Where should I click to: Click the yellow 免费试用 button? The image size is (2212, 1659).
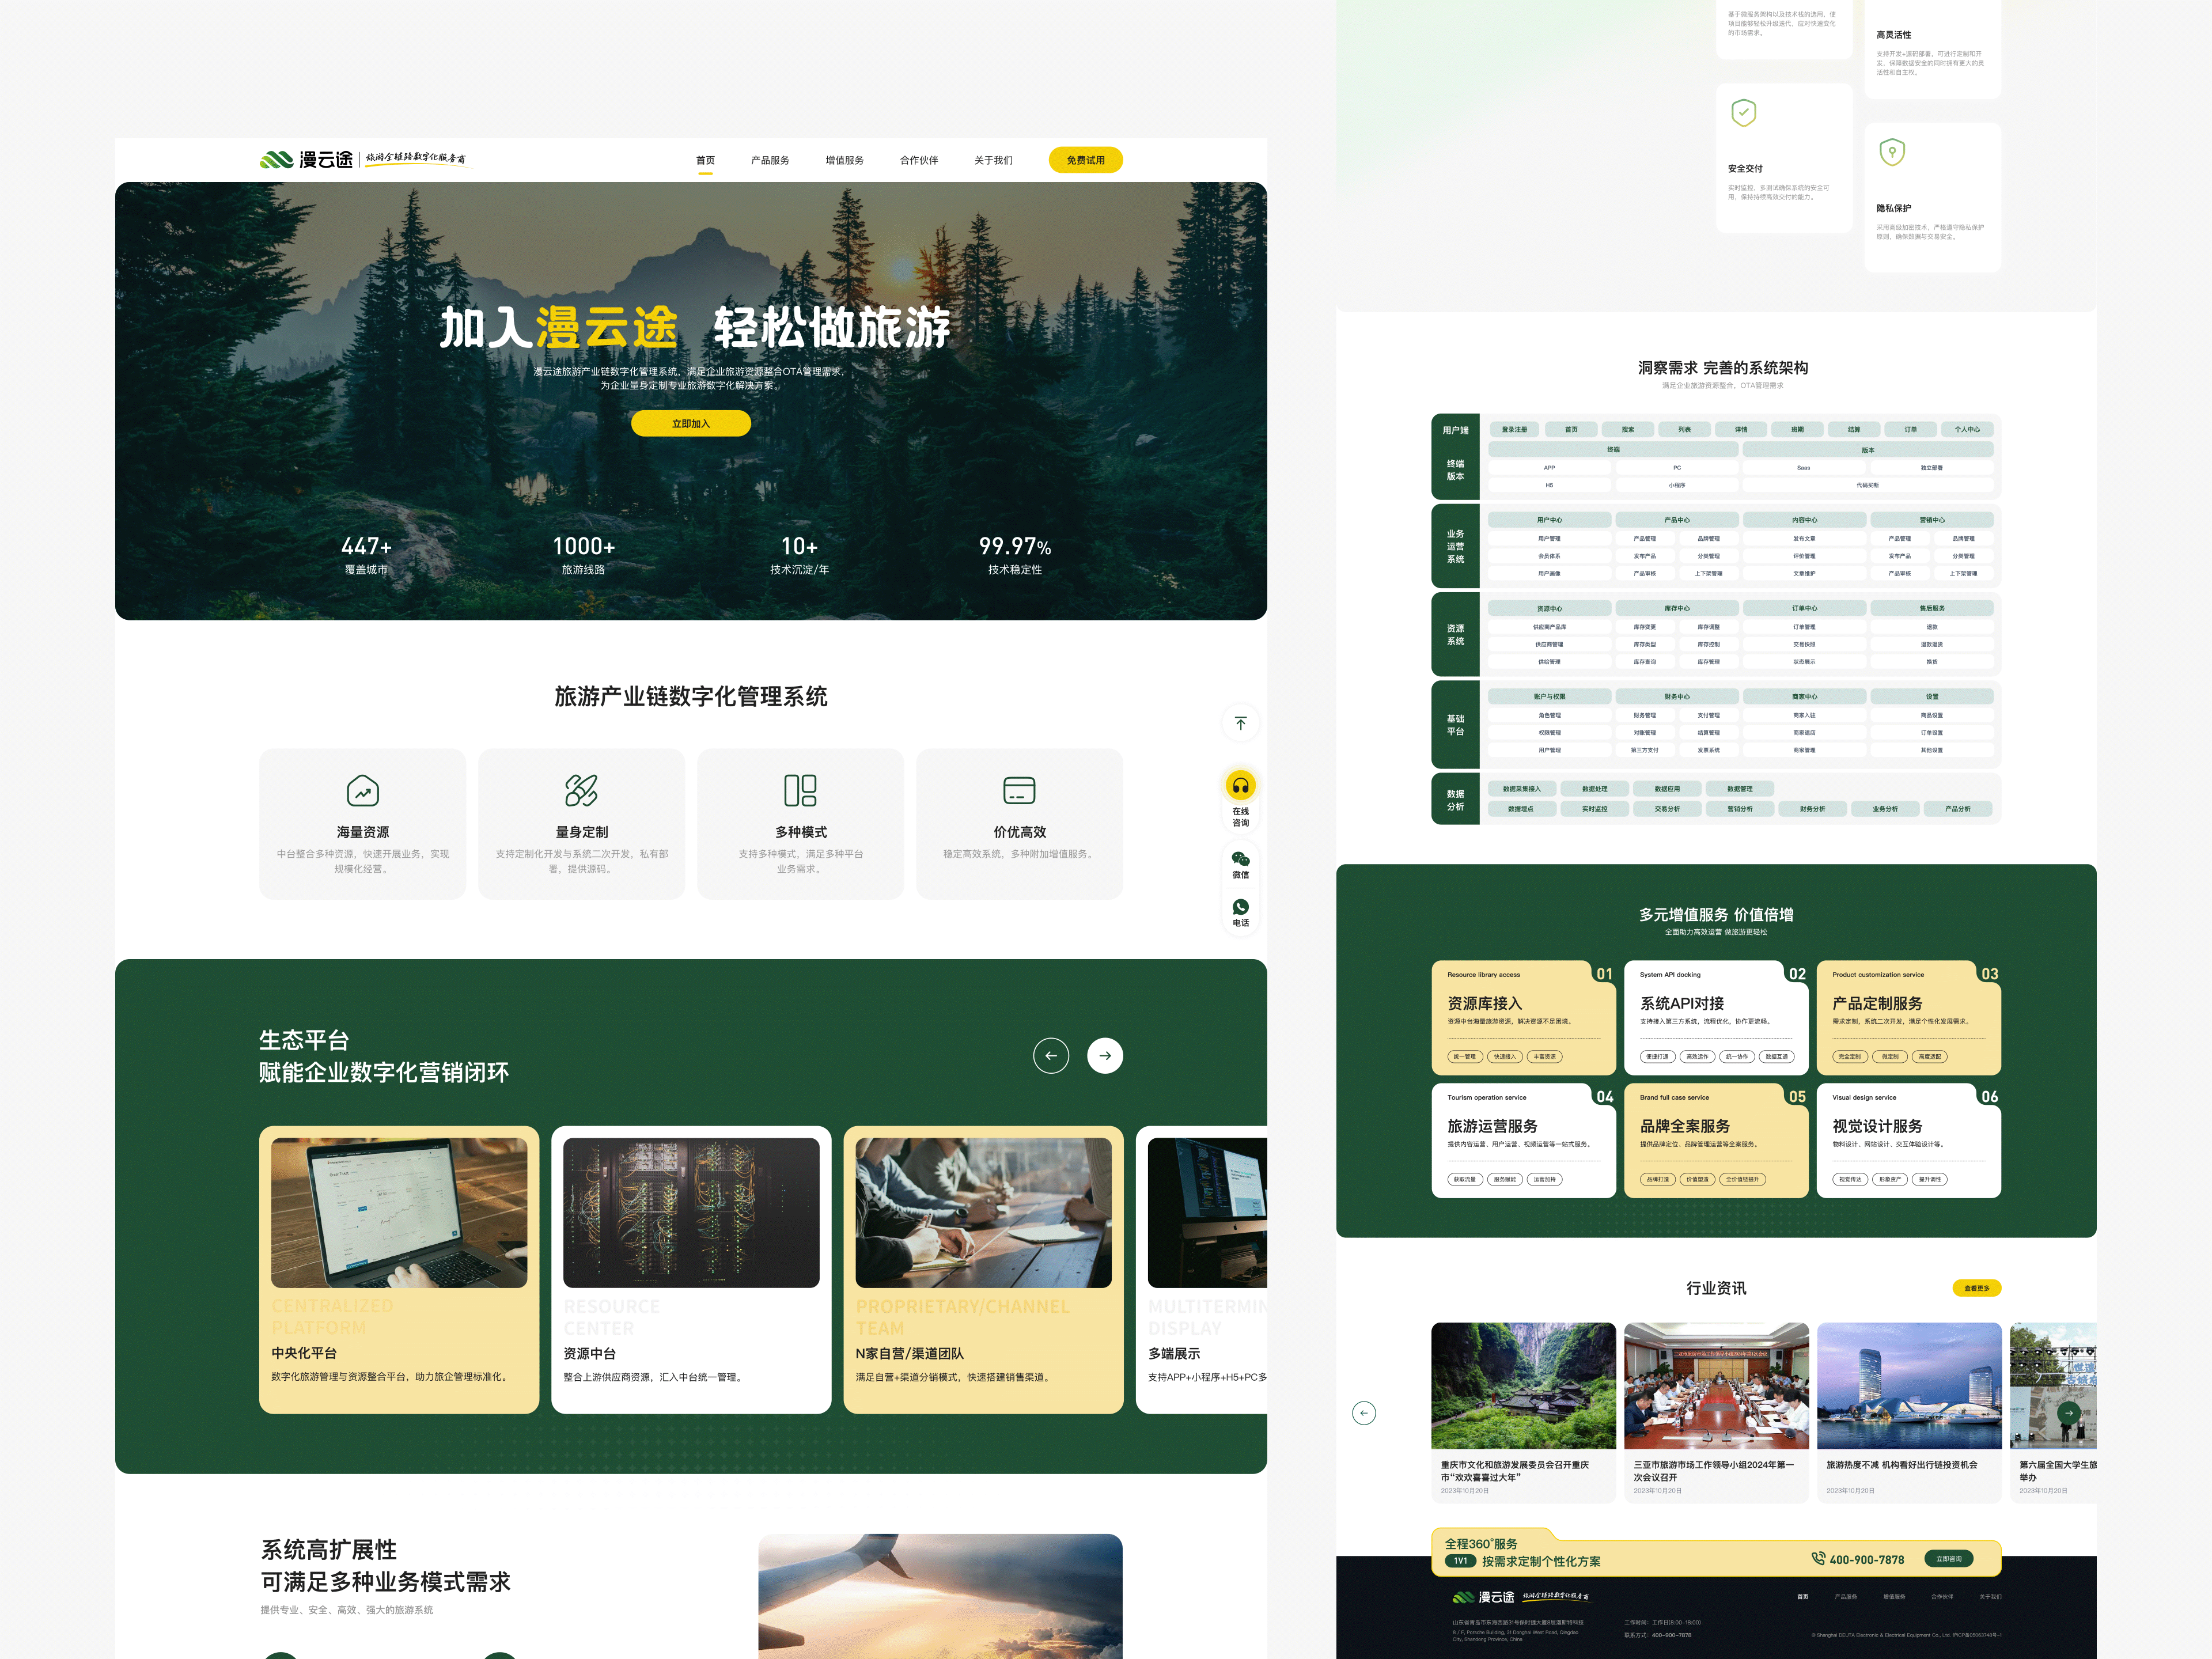pos(1085,160)
